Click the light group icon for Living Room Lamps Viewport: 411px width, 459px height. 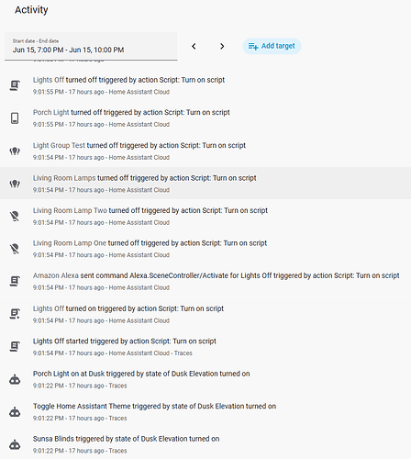15,184
